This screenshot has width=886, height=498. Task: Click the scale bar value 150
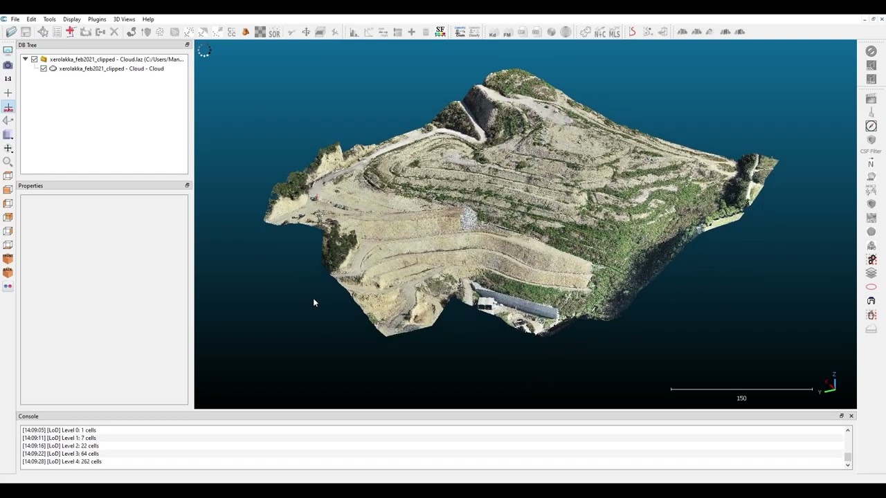tap(741, 398)
